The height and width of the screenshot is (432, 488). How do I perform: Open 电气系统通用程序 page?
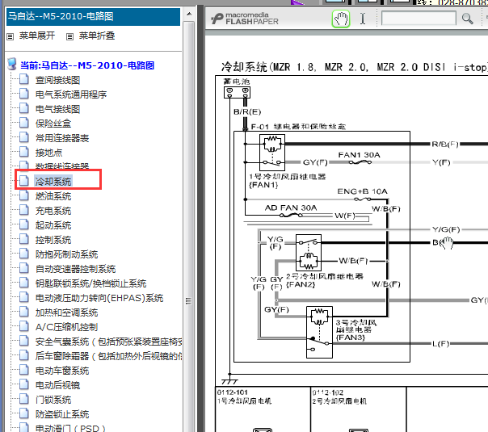(71, 94)
